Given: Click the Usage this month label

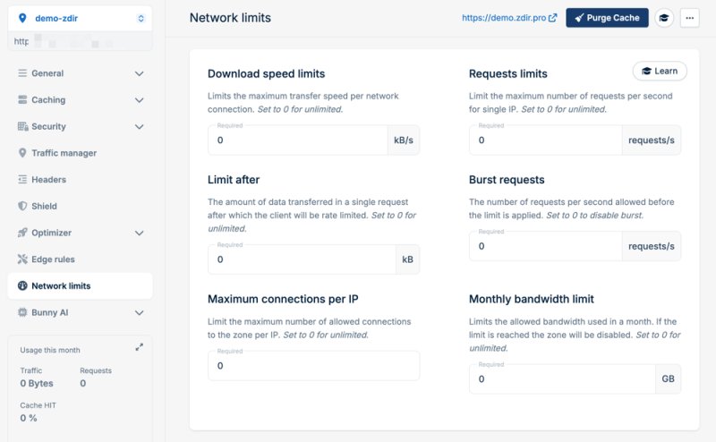Looking at the screenshot, I should 50,350.
